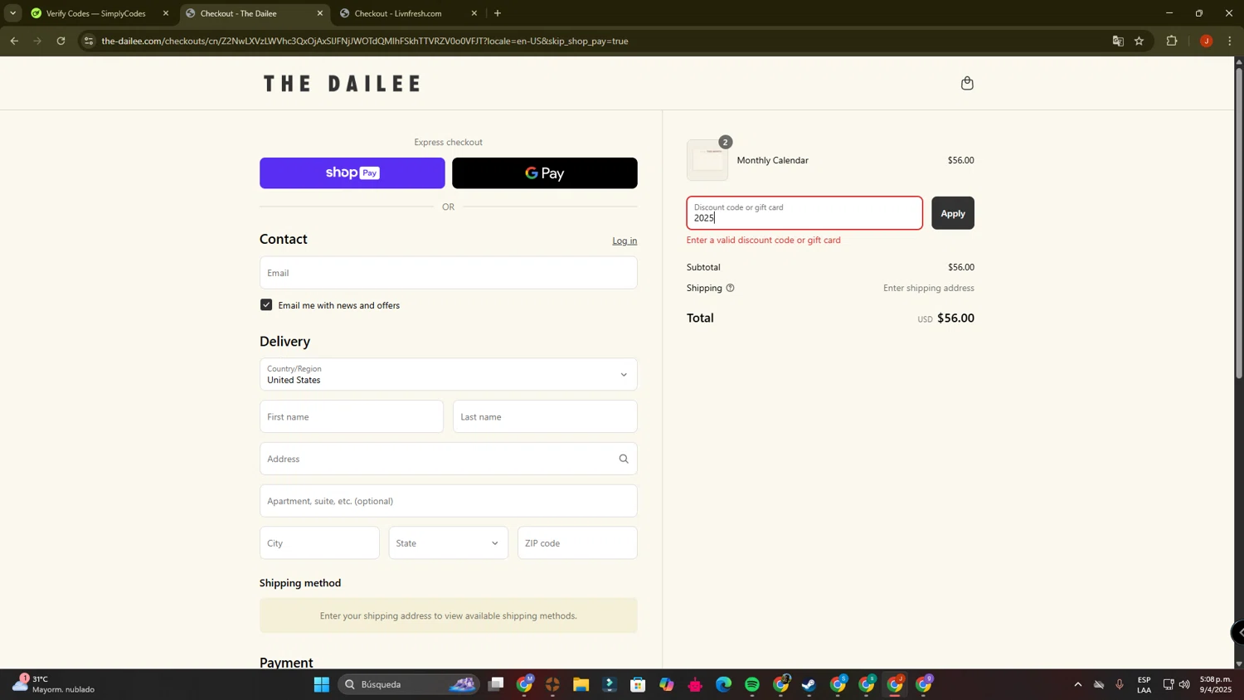Open Task View on the taskbar
The width and height of the screenshot is (1244, 700).
point(496,684)
